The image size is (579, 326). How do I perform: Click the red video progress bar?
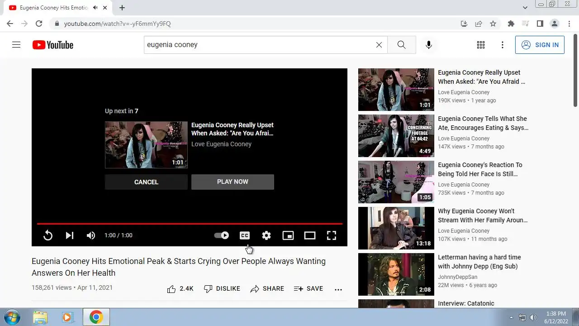pyautogui.click(x=190, y=224)
